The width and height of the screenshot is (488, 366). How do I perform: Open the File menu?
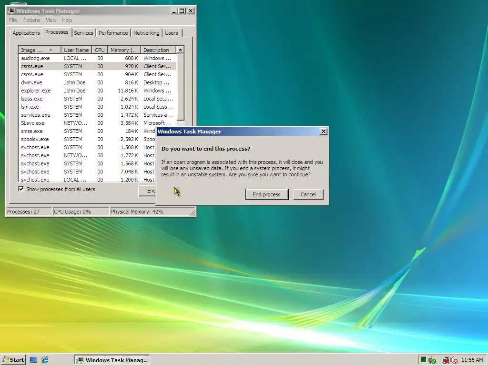(x=13, y=20)
